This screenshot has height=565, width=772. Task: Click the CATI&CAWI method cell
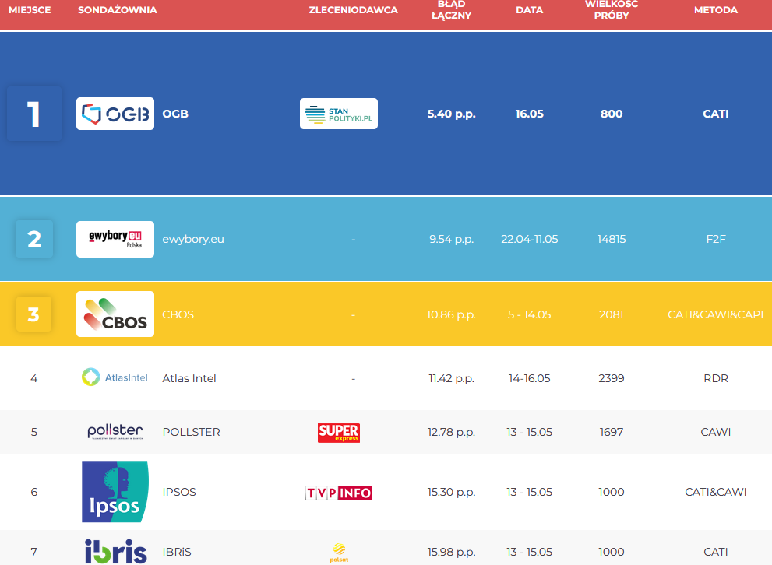[716, 492]
